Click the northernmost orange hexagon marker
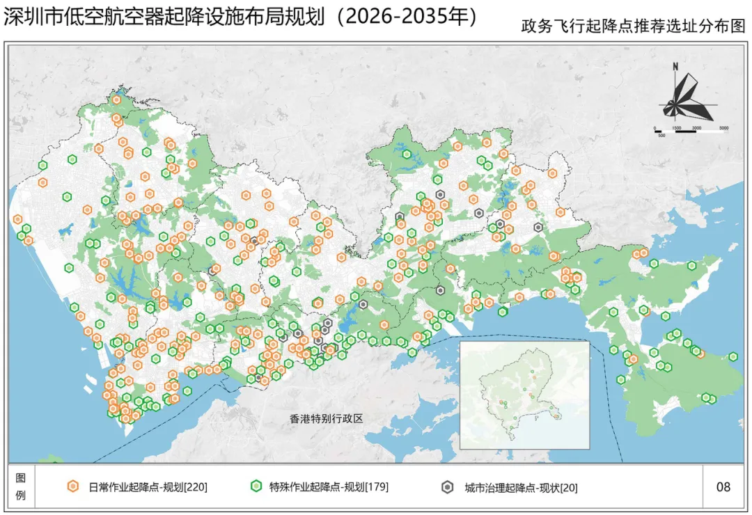This screenshot has height=515, width=752. tap(116, 100)
